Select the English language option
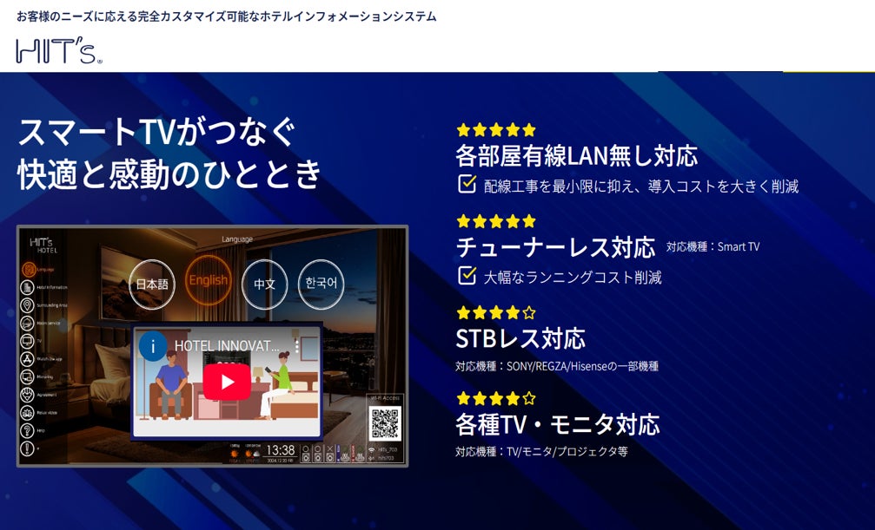875x530 pixels. pos(209,283)
